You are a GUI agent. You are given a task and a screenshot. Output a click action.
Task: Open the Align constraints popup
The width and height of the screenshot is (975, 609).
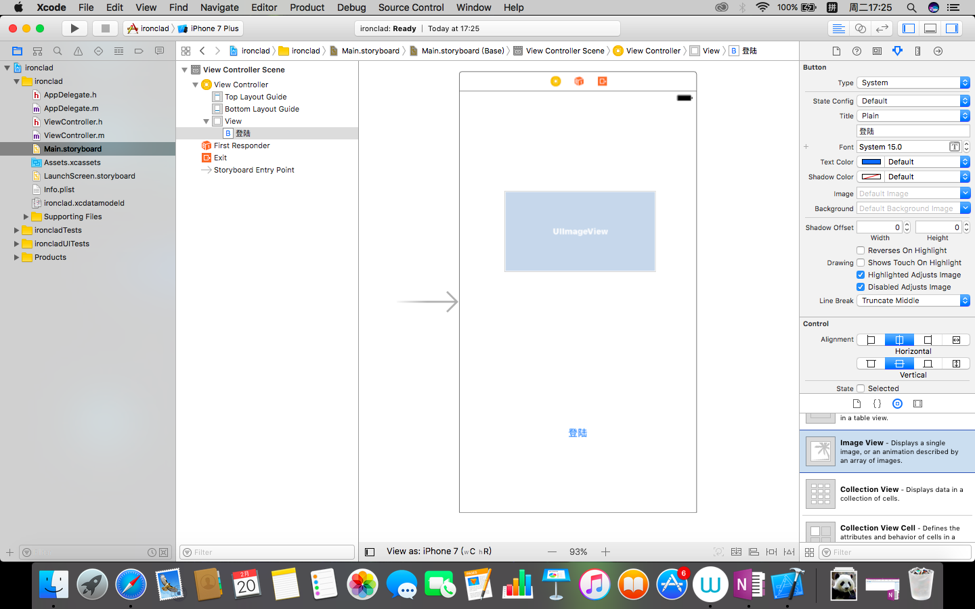click(754, 551)
